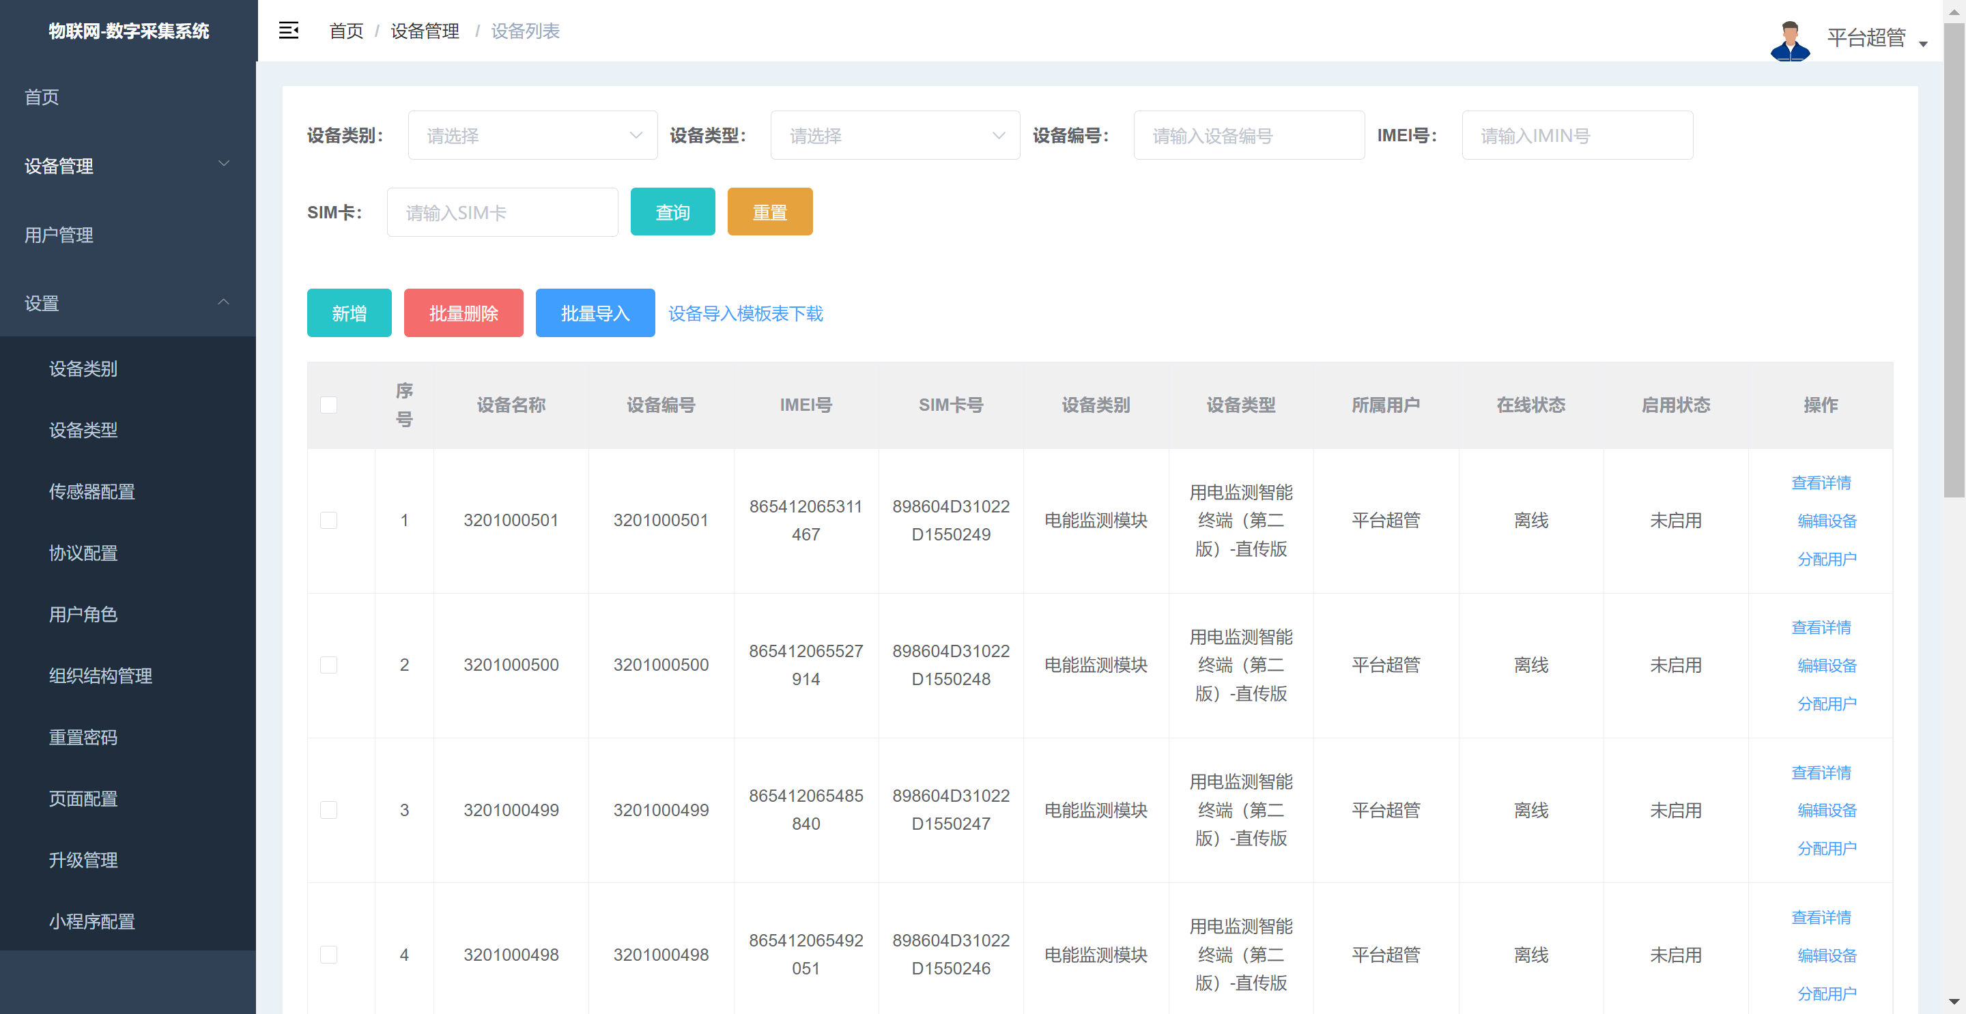The height and width of the screenshot is (1014, 1966).
Task: Focus the IMEI号 input field
Action: (x=1577, y=135)
